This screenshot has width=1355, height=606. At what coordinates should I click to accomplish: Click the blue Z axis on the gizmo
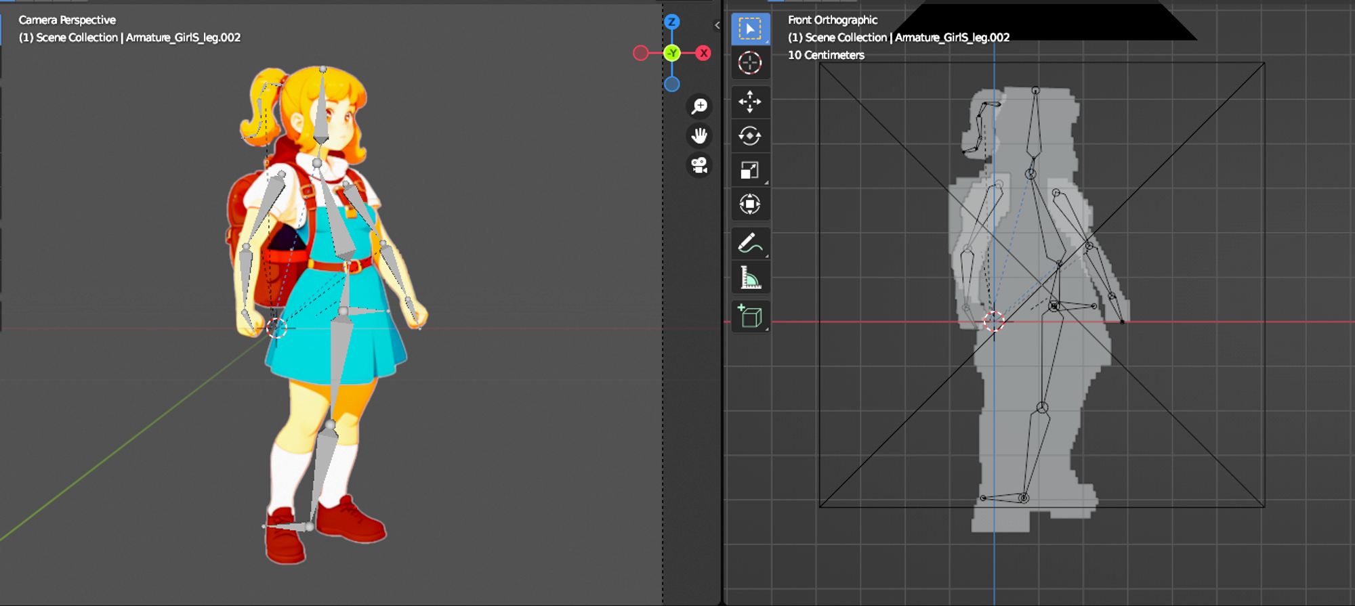tap(671, 22)
